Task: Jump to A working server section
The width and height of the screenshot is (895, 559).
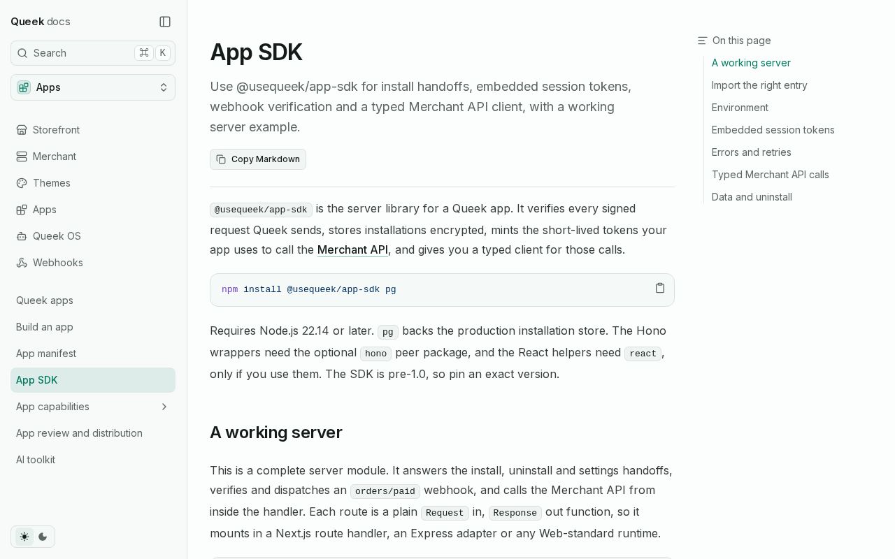Action: [x=751, y=63]
